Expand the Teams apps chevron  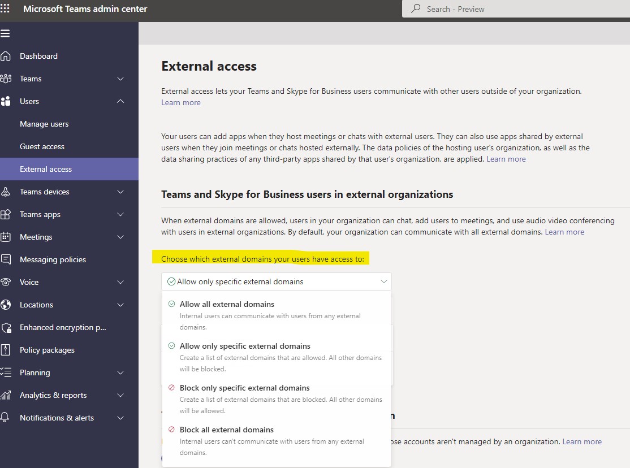[120, 215]
